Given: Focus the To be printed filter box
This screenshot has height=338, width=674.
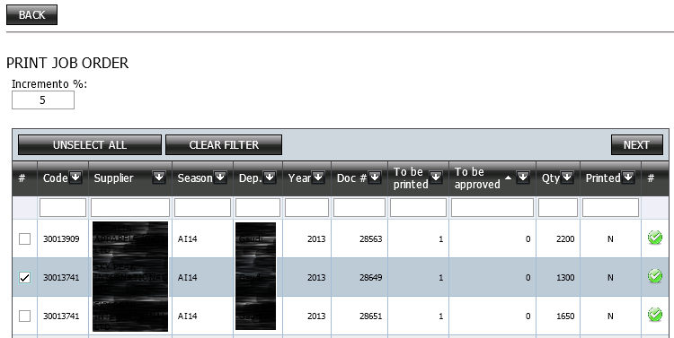Looking at the screenshot, I should point(418,208).
